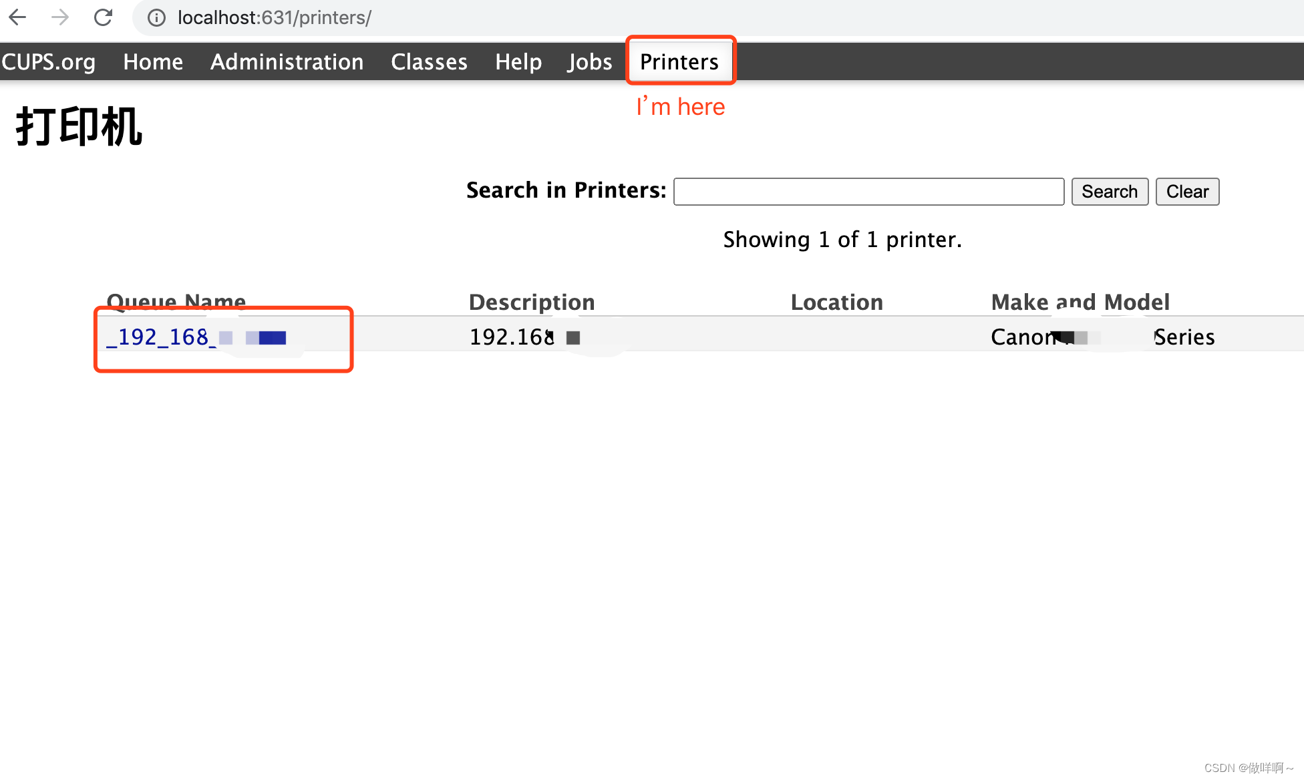Click the Home menu item
The image size is (1304, 780).
[x=150, y=61]
